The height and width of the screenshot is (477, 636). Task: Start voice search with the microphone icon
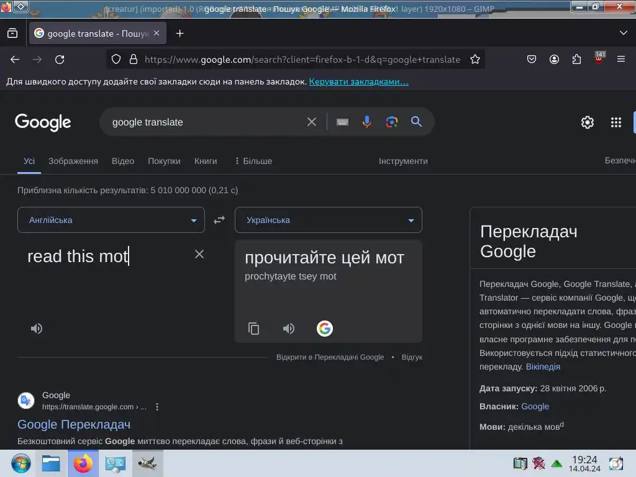pos(366,122)
